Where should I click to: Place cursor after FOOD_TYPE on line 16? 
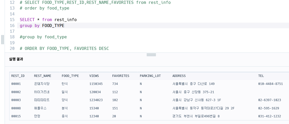(64, 25)
